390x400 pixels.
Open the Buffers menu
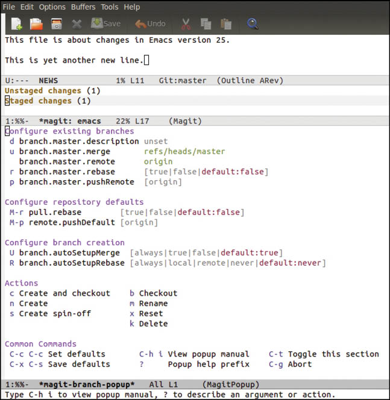coord(83,7)
